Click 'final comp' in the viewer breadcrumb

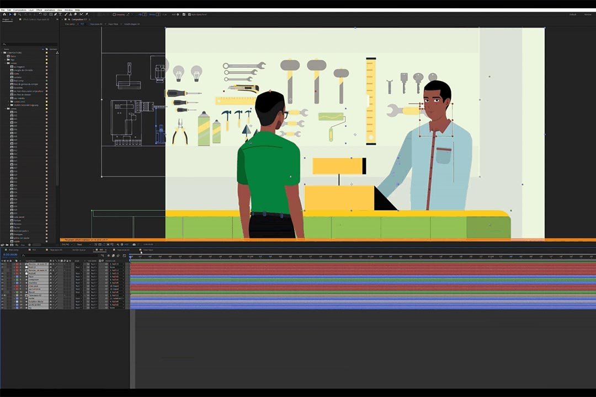click(70, 24)
